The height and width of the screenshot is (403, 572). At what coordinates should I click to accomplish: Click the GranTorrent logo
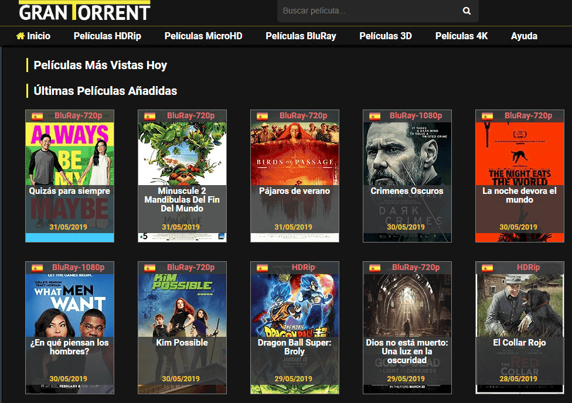coord(84,11)
